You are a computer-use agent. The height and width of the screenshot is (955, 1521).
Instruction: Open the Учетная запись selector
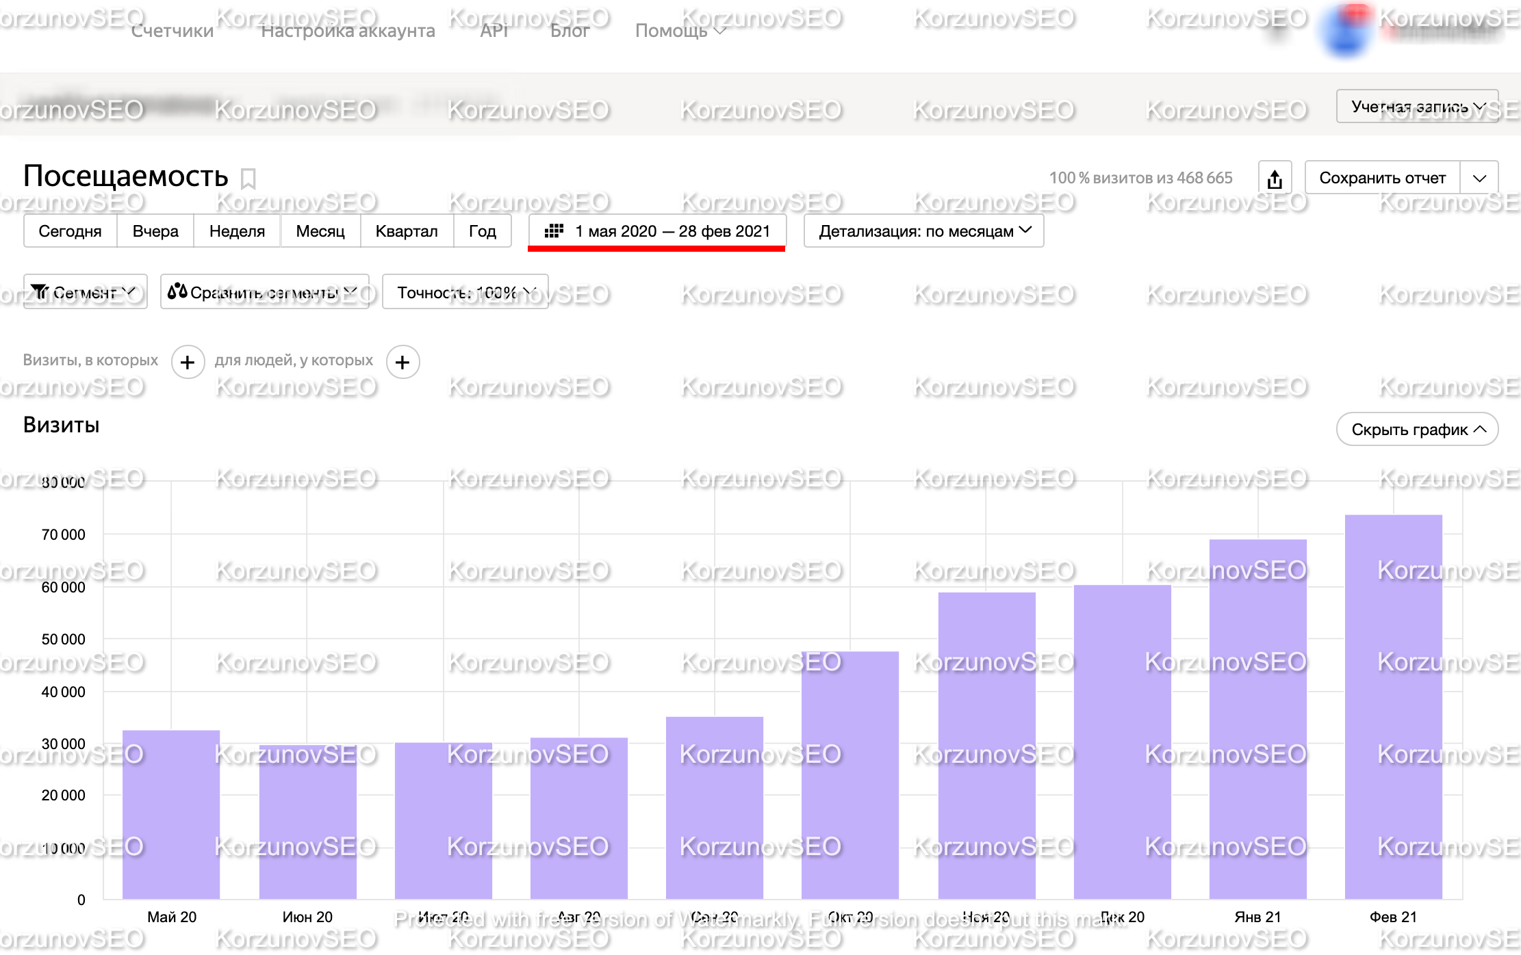(x=1417, y=107)
